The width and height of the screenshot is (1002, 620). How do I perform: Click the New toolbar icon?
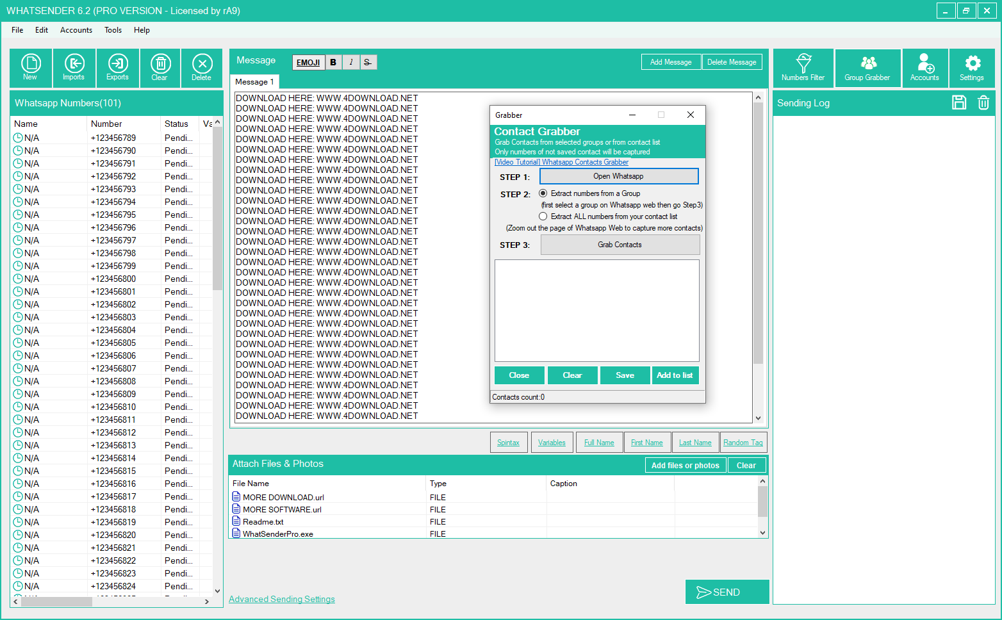coord(31,67)
